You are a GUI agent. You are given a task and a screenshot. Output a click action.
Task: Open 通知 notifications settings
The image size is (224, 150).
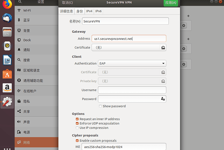coord(36,50)
